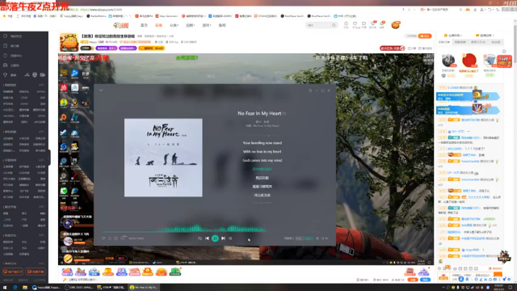Skip to the previous track
The image size is (517, 291).
click(207, 238)
